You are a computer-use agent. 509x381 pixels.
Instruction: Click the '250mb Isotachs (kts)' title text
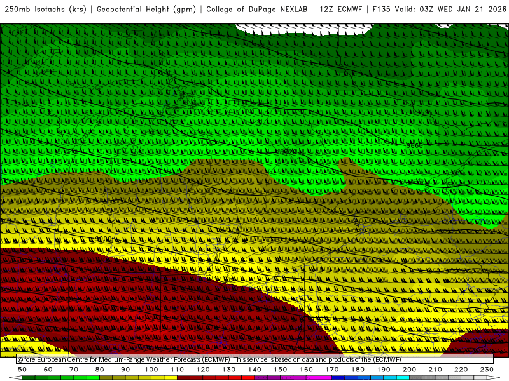[x=46, y=10]
